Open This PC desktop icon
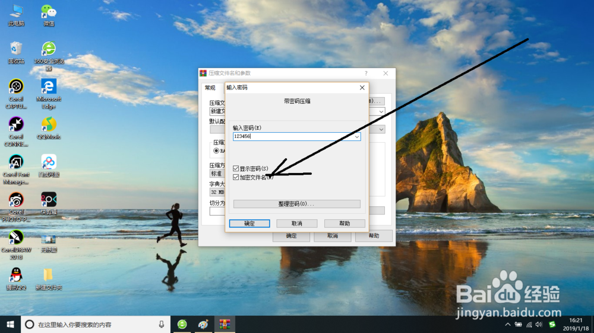This screenshot has height=333, width=594. pyautogui.click(x=16, y=15)
